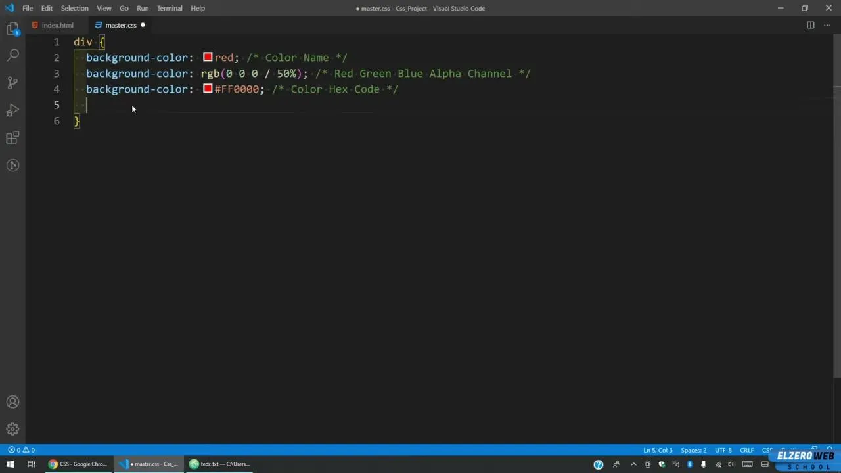Click the touch keyboard tray icon
Screen dimensions: 841x473
point(748,464)
